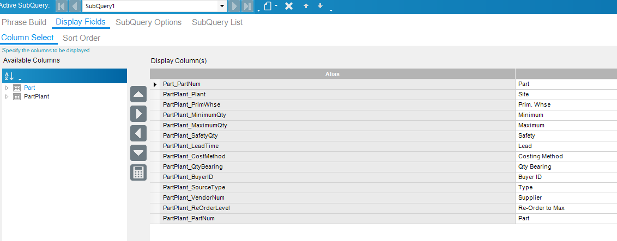This screenshot has height=241, width=617.
Task: Click the Site label cell
Action: pyautogui.click(x=566, y=95)
